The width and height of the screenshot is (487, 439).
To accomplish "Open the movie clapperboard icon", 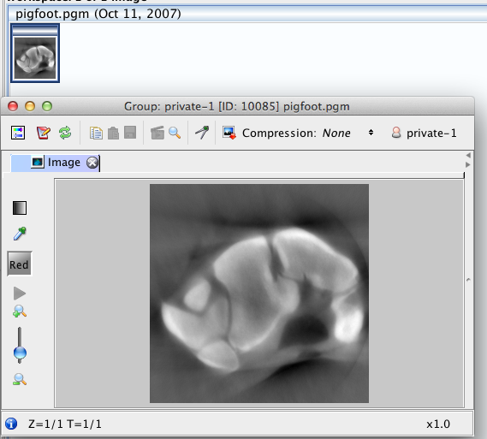I will [157, 133].
